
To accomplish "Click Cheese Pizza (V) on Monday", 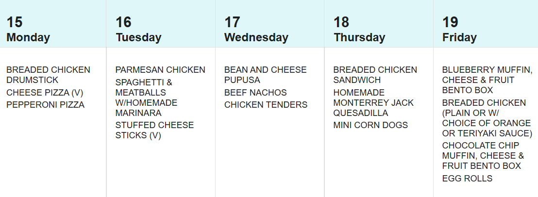I will click(45, 93).
